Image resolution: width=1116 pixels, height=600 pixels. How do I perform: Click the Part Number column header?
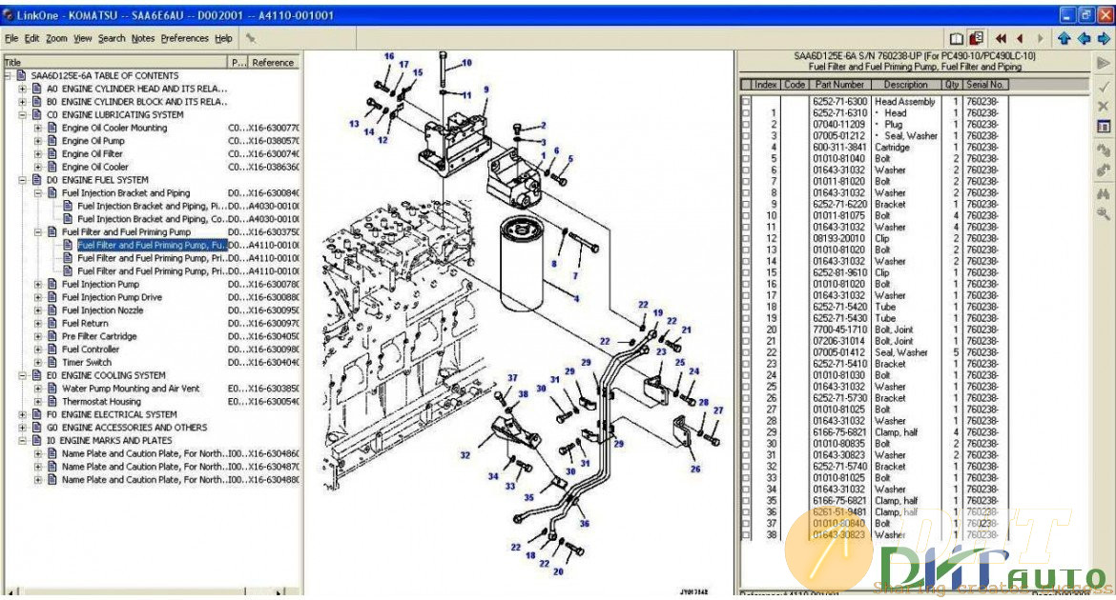click(x=839, y=85)
